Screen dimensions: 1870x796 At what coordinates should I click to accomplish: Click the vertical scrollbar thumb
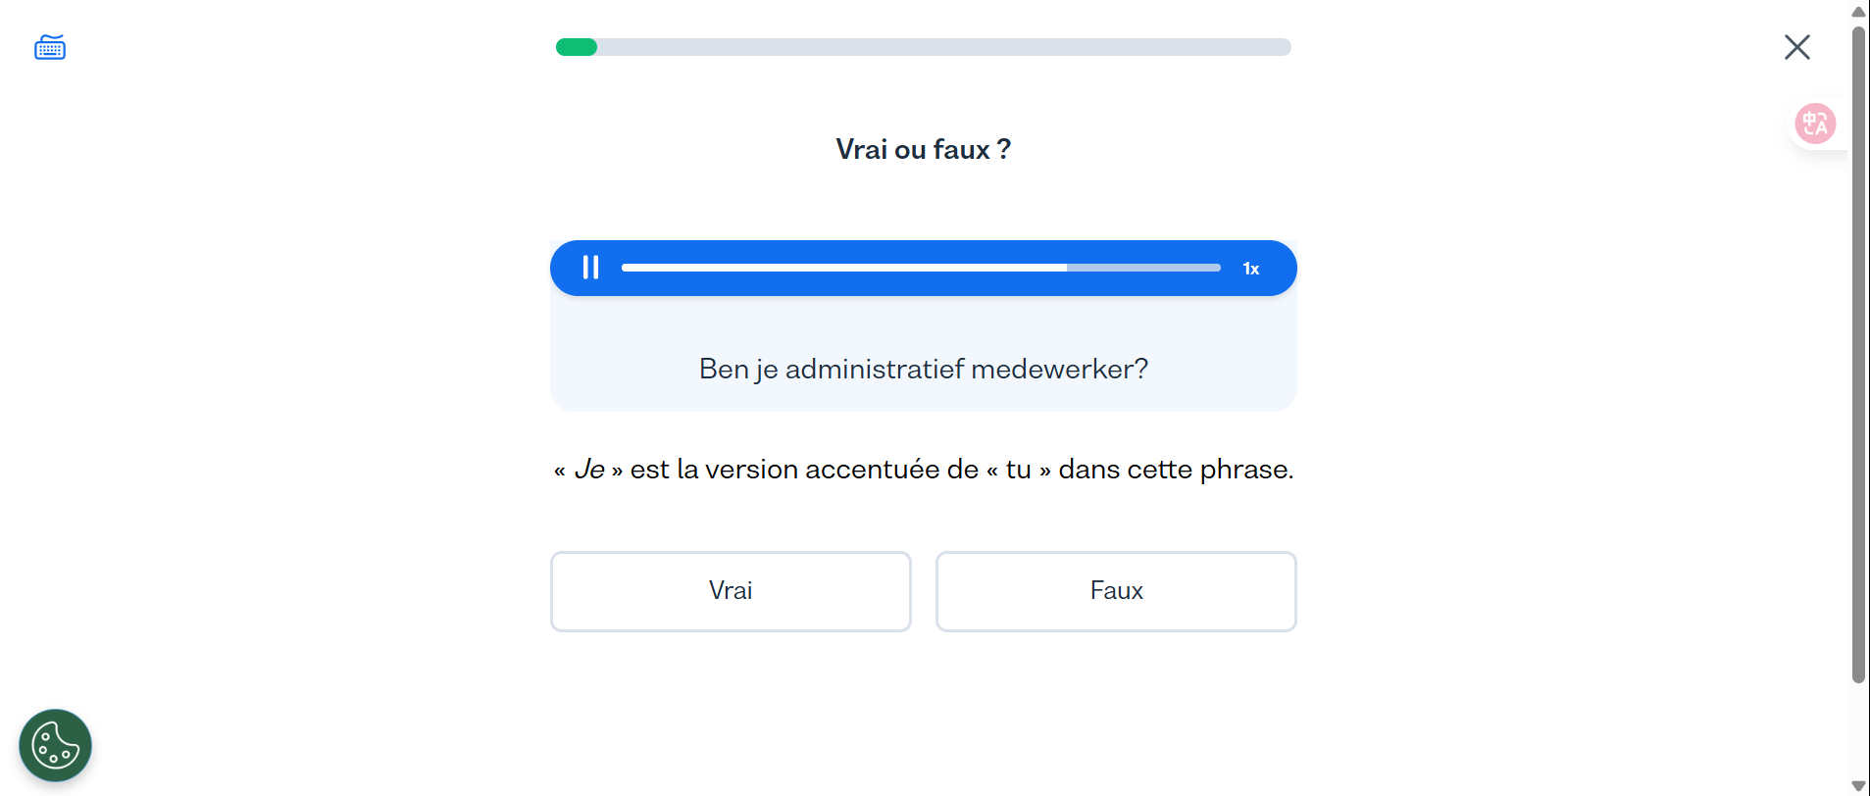(x=1858, y=353)
